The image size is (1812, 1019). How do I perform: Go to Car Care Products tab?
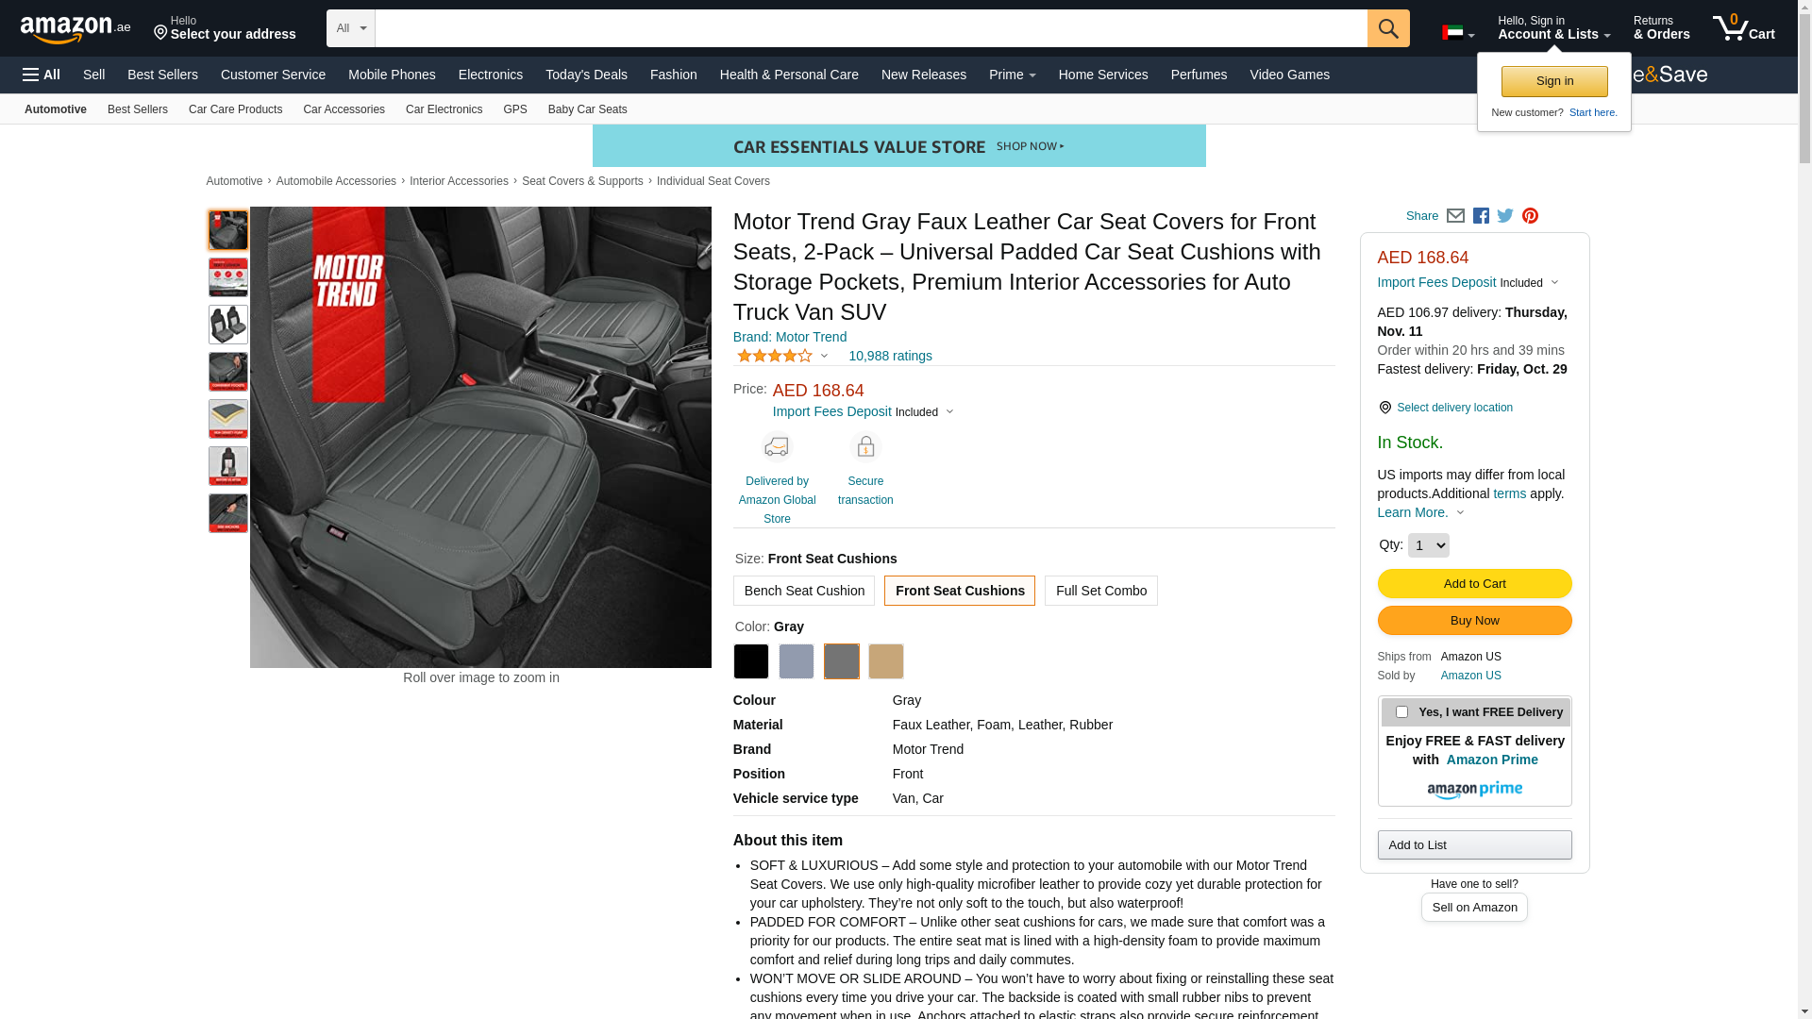[x=235, y=109]
